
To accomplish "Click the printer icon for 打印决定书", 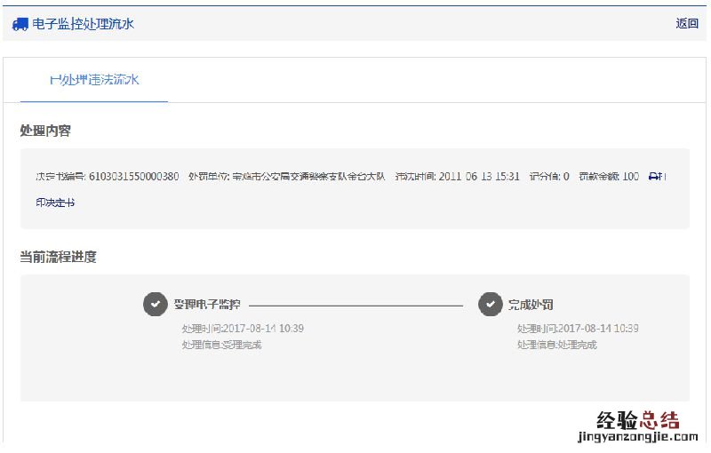I will (654, 176).
